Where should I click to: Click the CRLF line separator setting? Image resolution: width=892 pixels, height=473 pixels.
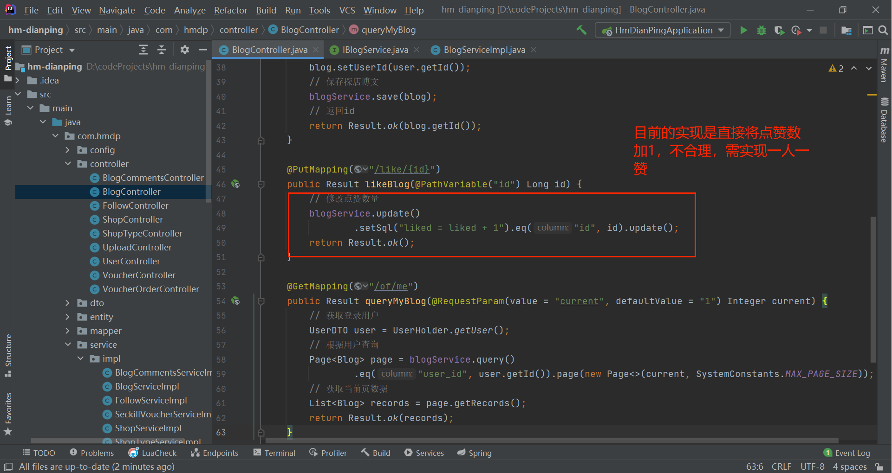pyautogui.click(x=781, y=467)
